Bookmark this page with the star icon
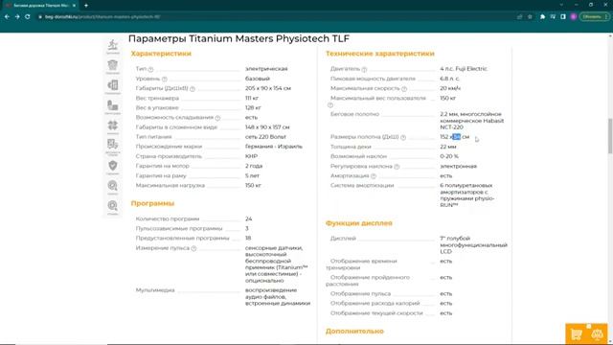This screenshot has width=613, height=345. pyautogui.click(x=530, y=17)
